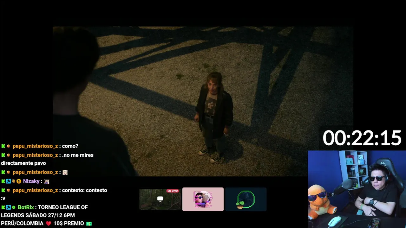Click the "PERÚ/COLOMBIA" text in BotRix's message
The height and width of the screenshot is (228, 406).
[x=22, y=224]
